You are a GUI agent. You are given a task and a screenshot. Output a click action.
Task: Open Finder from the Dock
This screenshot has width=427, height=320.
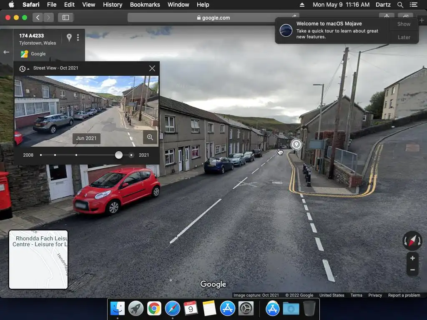point(118,309)
